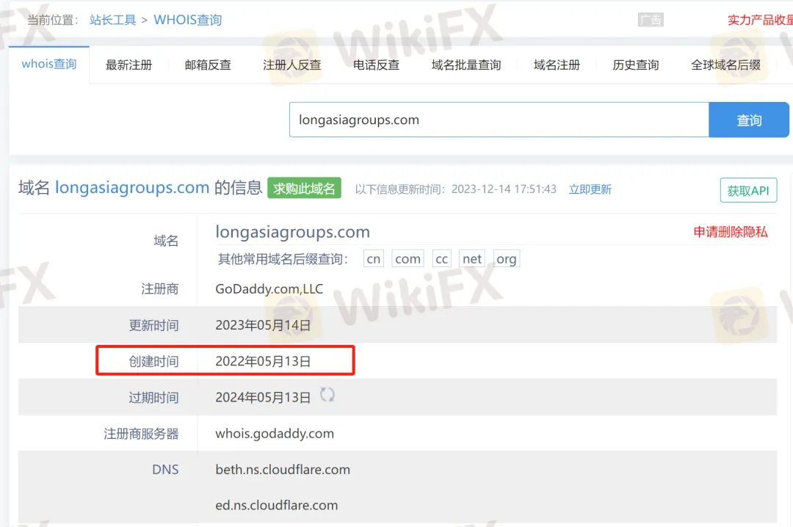The image size is (793, 527).
Task: Select the 注册人反查 tab
Action: click(292, 65)
